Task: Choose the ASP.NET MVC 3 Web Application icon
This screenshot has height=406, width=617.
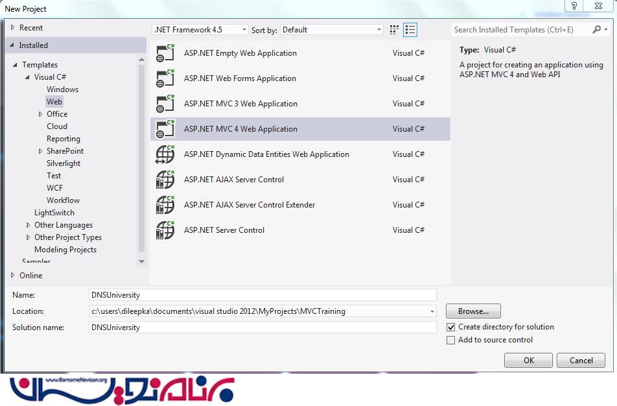Action: [x=165, y=104]
